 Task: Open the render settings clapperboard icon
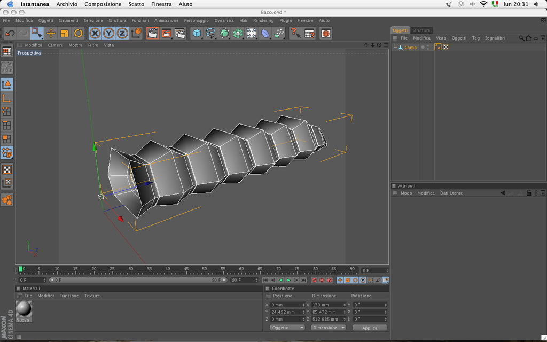point(180,33)
